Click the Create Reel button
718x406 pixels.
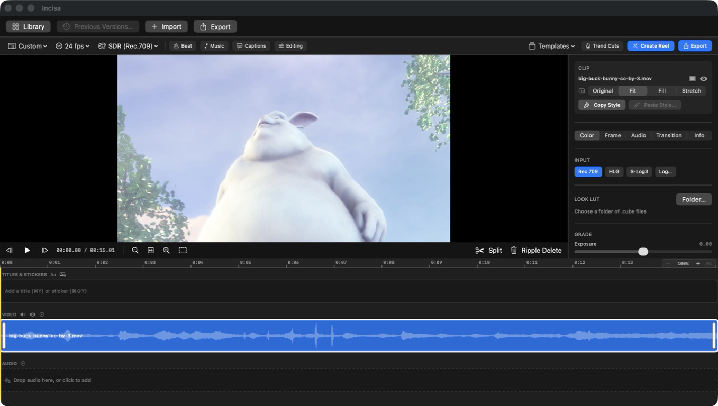pos(651,46)
